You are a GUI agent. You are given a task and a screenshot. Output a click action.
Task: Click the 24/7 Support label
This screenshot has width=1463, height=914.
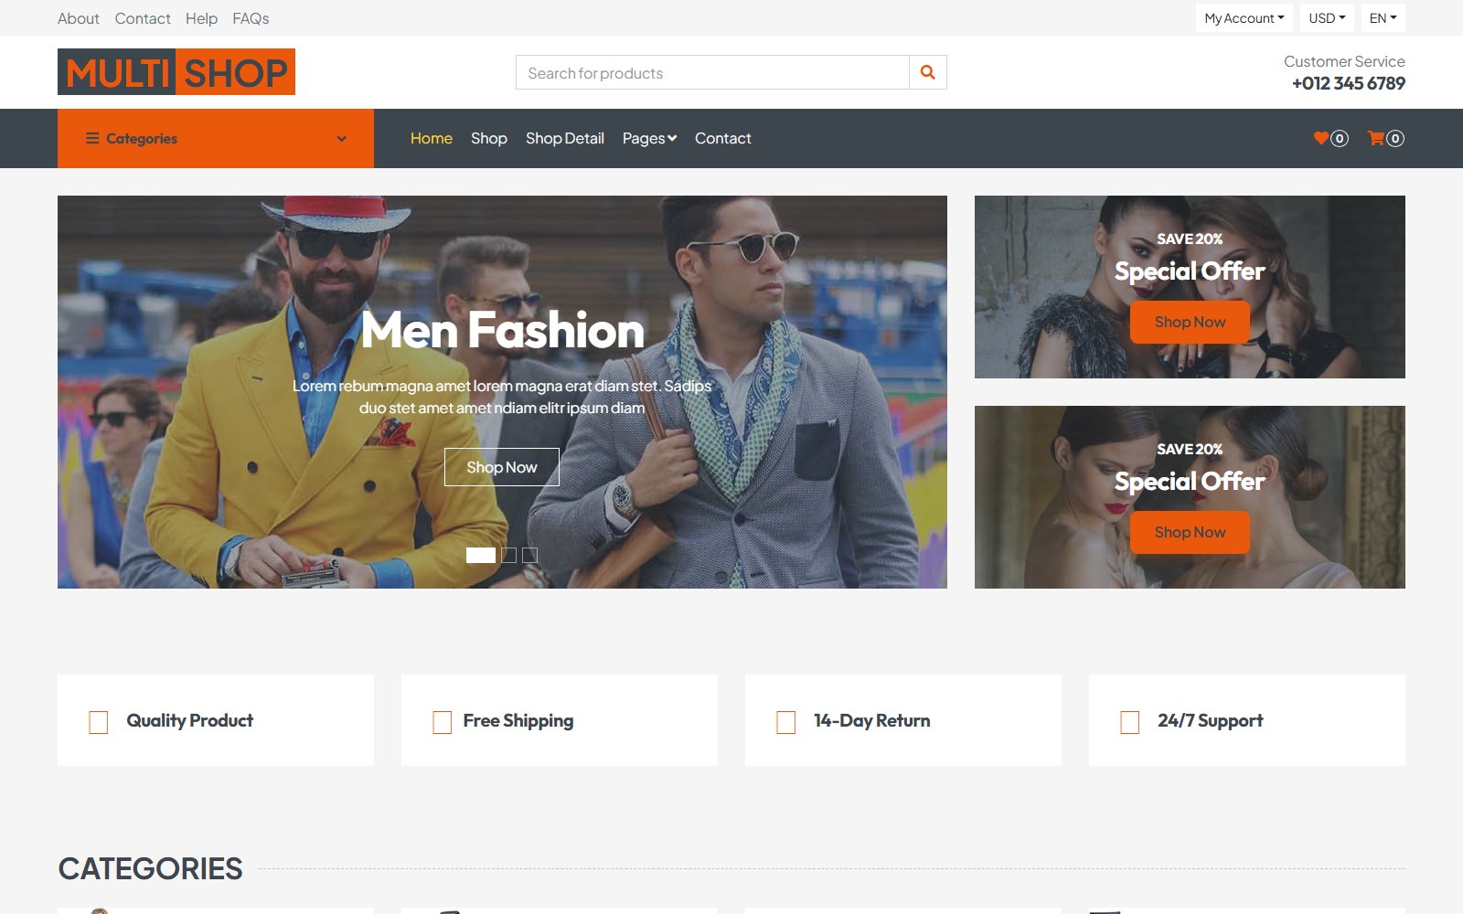point(1211,720)
